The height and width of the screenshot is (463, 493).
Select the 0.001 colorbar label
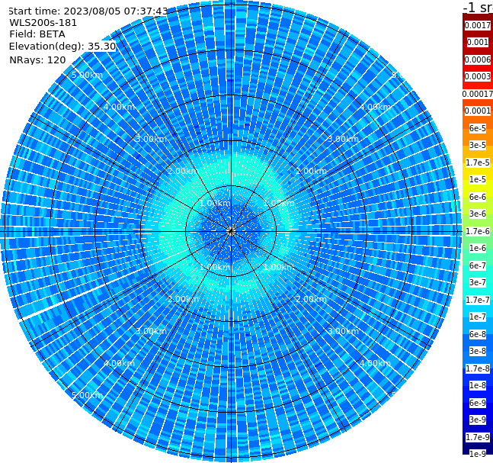click(478, 42)
